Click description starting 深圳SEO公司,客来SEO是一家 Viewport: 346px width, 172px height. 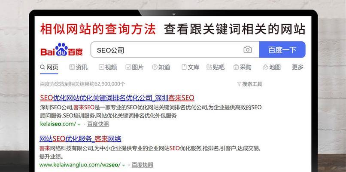[x=151, y=111]
